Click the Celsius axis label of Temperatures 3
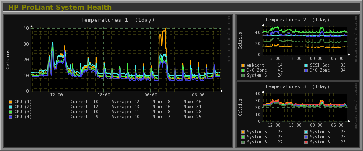 click(x=240, y=107)
